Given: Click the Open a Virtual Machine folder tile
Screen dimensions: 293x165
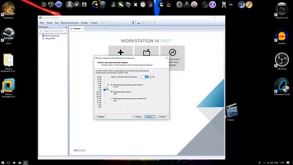Looking at the screenshot, I should (x=146, y=51).
